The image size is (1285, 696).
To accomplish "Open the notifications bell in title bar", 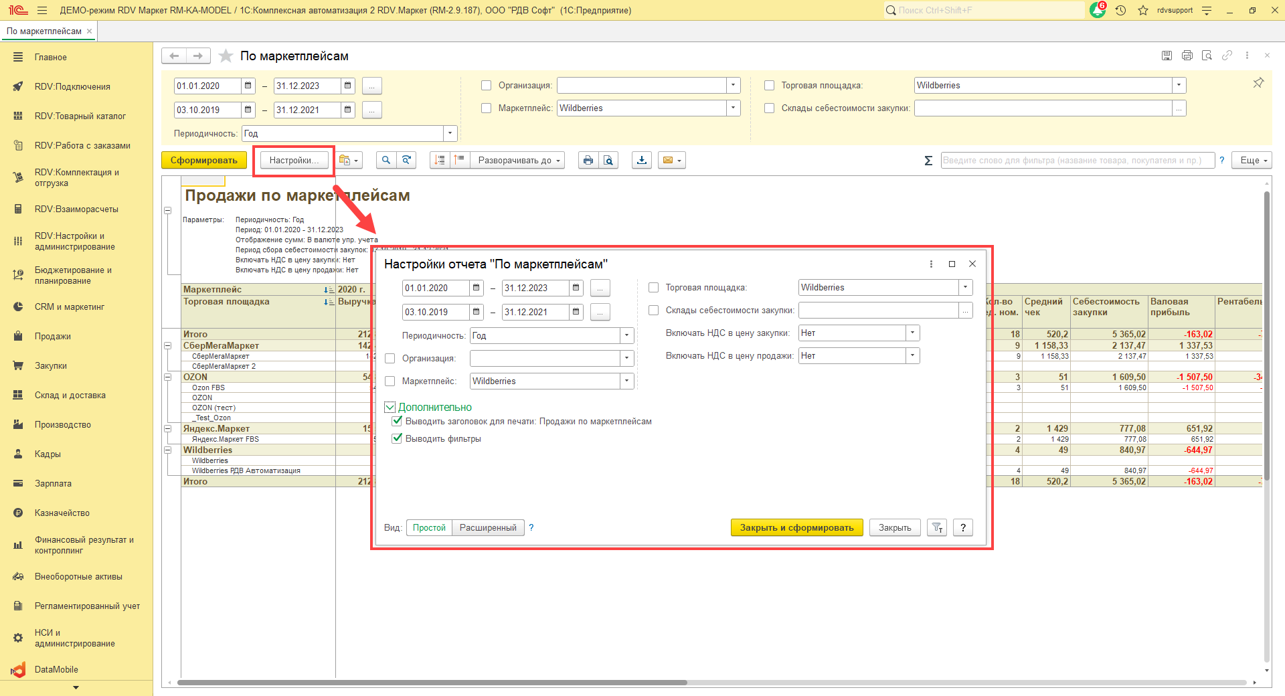I will click(1097, 10).
